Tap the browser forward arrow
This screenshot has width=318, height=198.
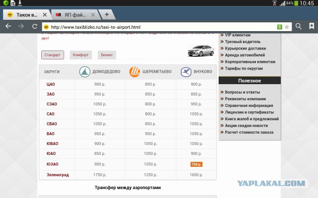(21, 26)
